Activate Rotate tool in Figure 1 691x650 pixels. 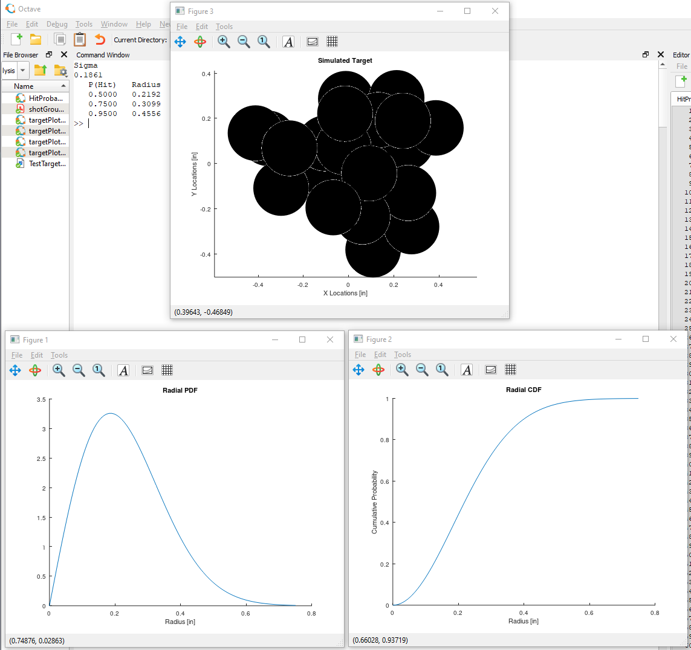pos(35,370)
